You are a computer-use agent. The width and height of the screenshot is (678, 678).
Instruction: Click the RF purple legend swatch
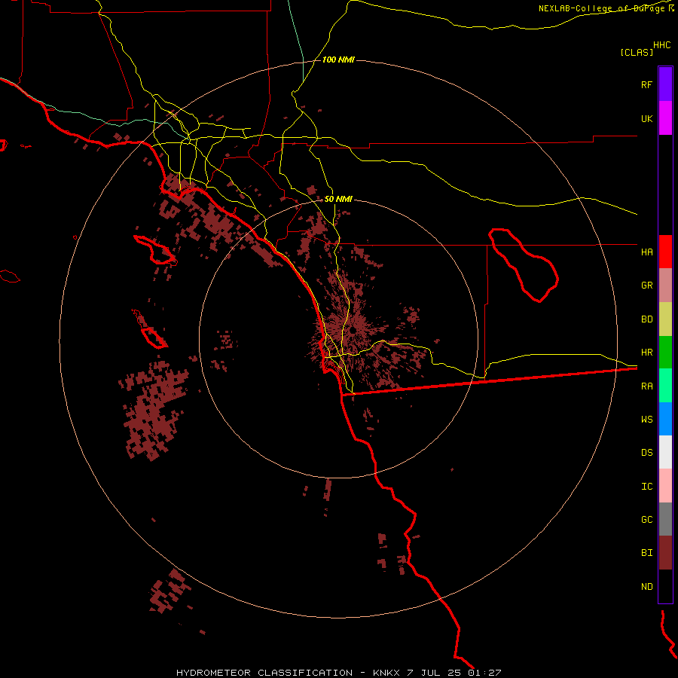pos(665,84)
